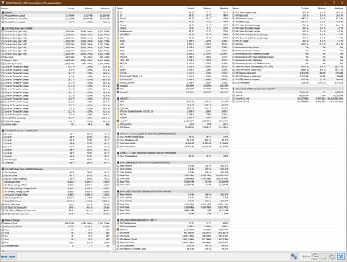This screenshot has height=262, width=347.
Task: Select the Core #0 Thread #0 Usage row
Action: 56,66
